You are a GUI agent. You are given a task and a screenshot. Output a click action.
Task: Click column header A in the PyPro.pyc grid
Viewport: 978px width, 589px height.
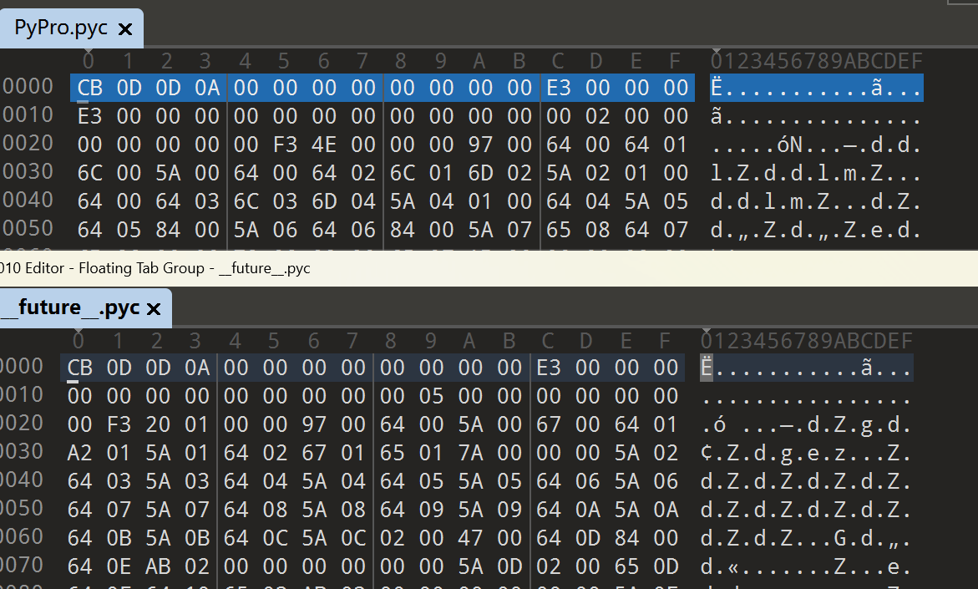tap(478, 60)
